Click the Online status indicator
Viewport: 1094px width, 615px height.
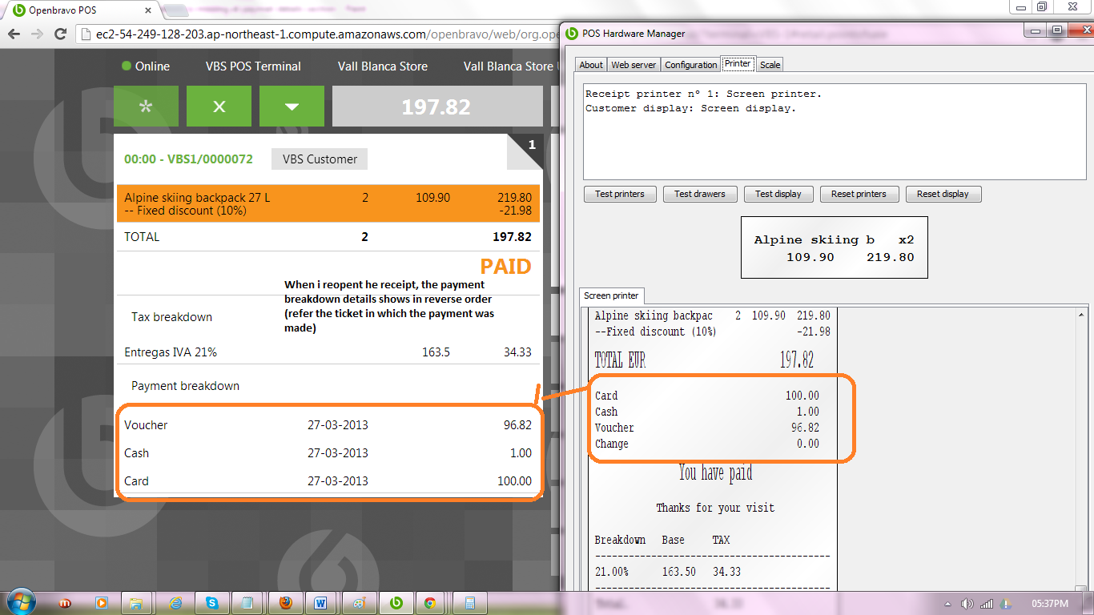click(x=146, y=66)
